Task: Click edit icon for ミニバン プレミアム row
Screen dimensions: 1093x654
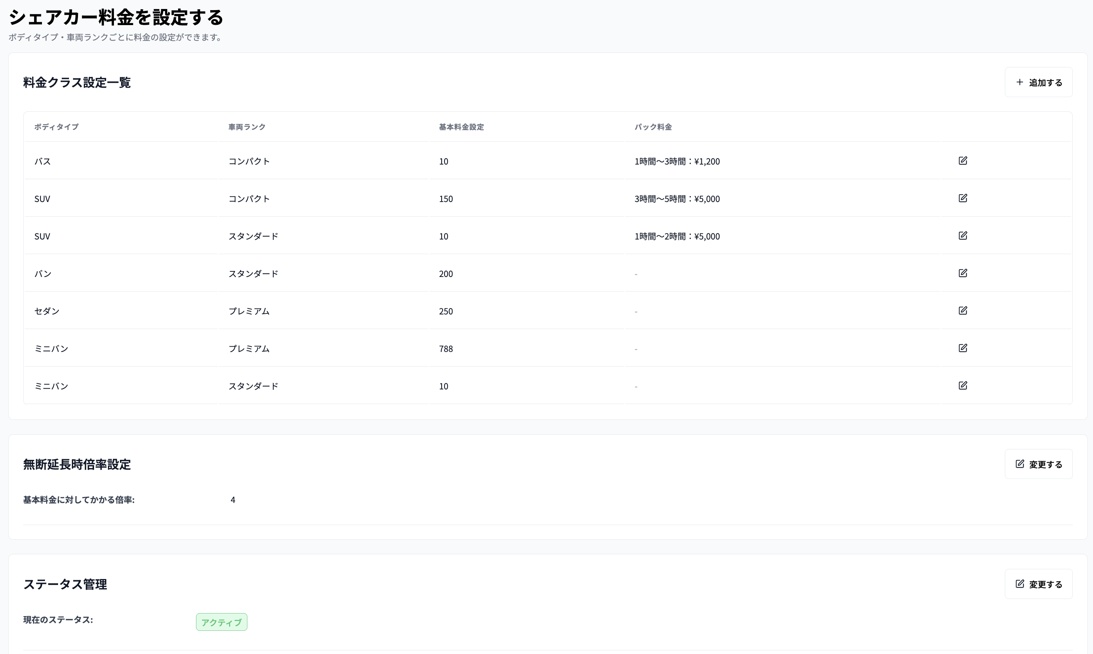Action: [963, 348]
